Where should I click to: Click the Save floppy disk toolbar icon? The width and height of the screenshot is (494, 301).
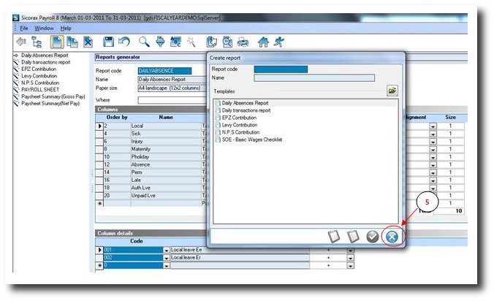[x=108, y=42]
